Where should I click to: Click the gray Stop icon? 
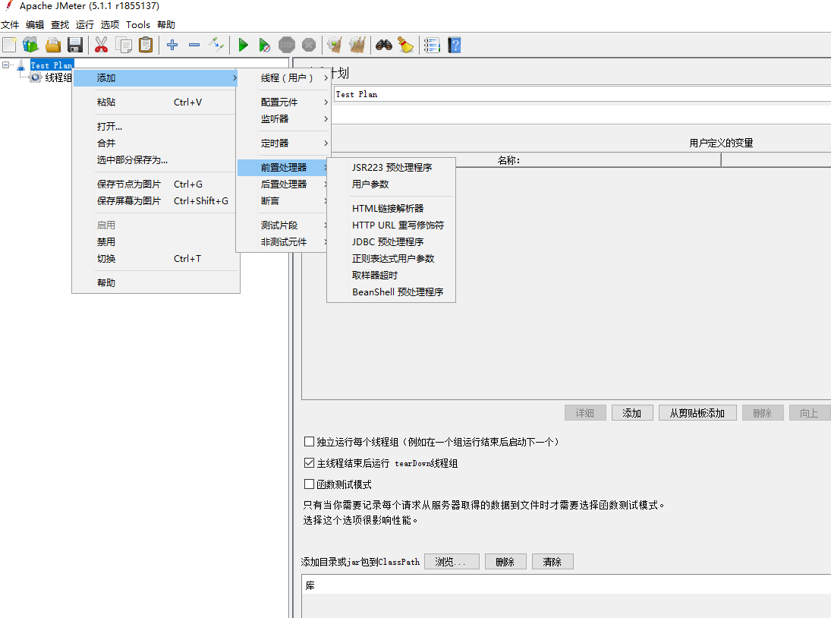pyautogui.click(x=287, y=45)
